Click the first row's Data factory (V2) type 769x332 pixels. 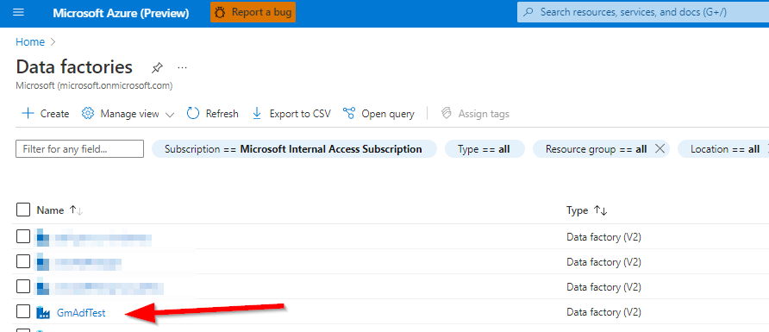603,237
